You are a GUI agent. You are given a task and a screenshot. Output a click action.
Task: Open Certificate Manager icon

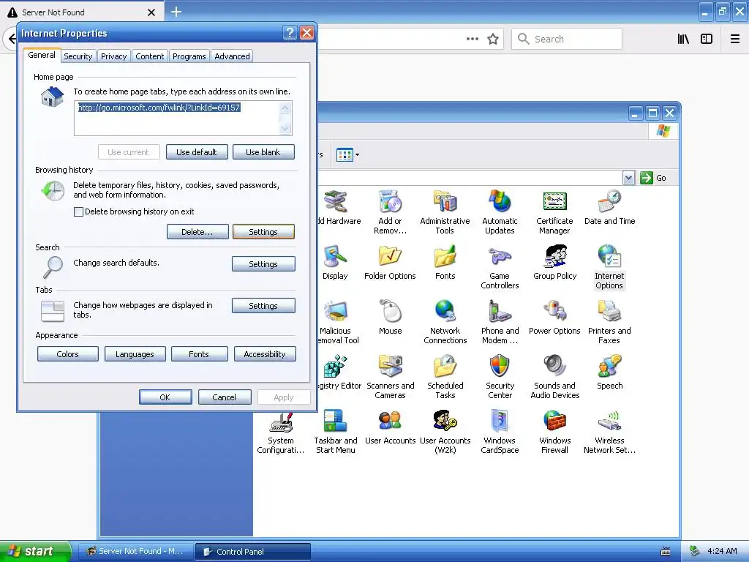point(554,211)
